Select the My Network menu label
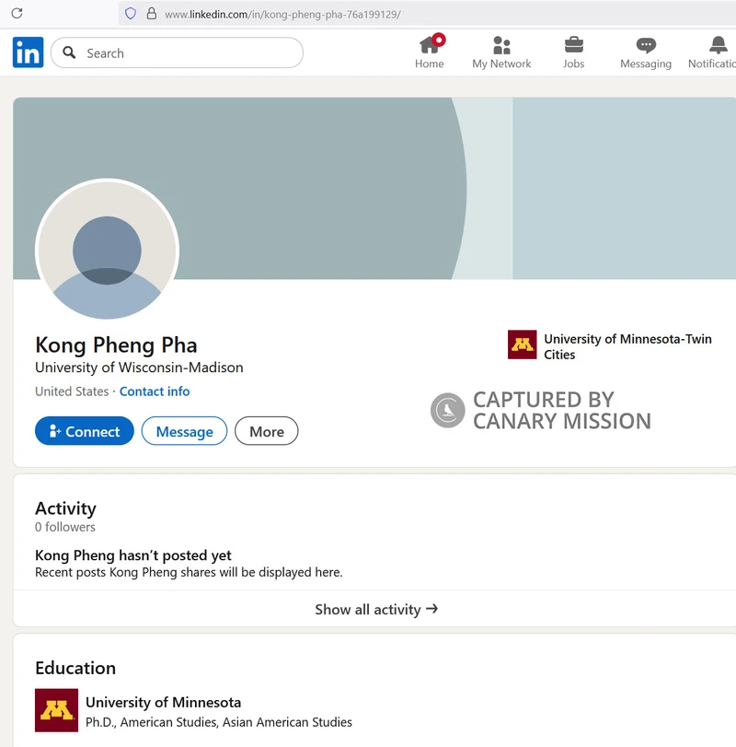The width and height of the screenshot is (736, 747). pos(501,64)
